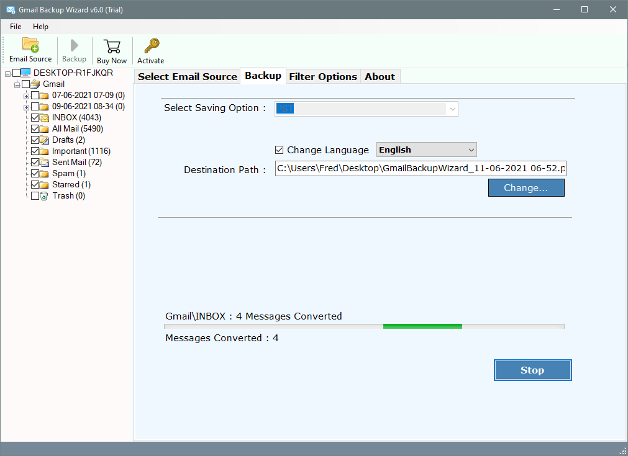Minimize the Gmail Backup Wizard window
Image resolution: width=628 pixels, height=456 pixels.
pos(557,9)
